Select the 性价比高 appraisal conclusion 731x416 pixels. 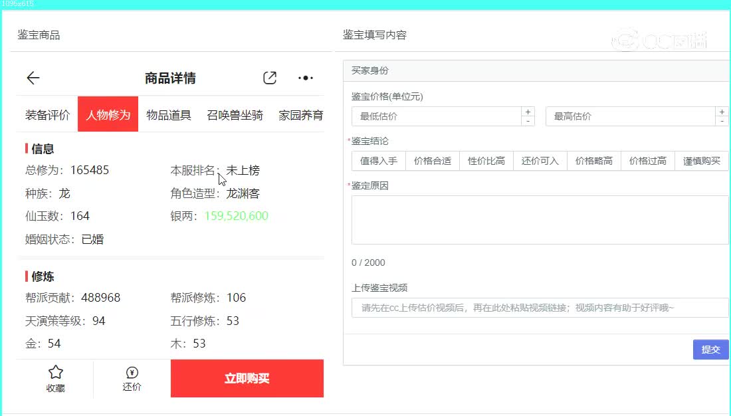(486, 160)
